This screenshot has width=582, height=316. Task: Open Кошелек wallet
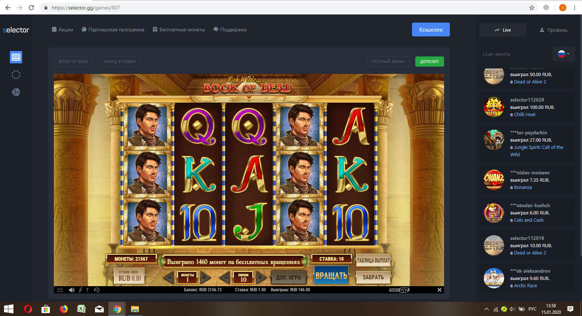pyautogui.click(x=431, y=29)
